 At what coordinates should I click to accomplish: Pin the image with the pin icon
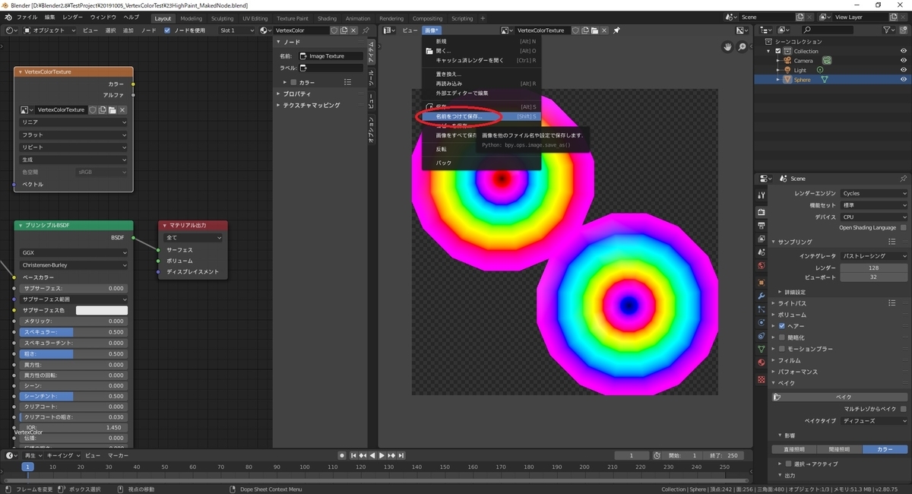click(x=616, y=30)
